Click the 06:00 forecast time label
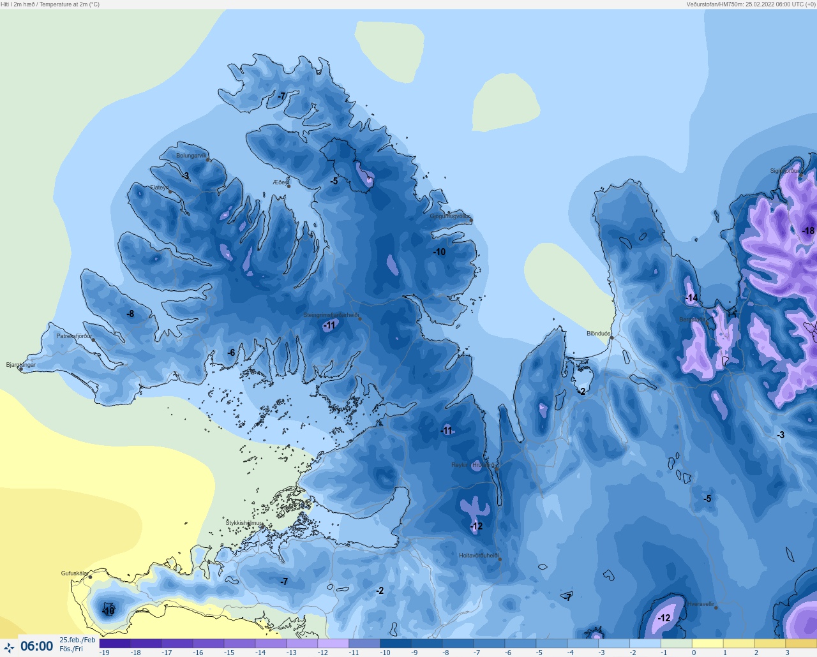Screen dimensions: 817x657 (x=37, y=646)
